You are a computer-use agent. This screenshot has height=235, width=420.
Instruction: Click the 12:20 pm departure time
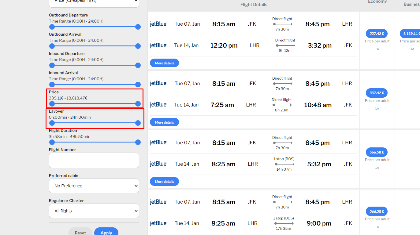(x=224, y=45)
